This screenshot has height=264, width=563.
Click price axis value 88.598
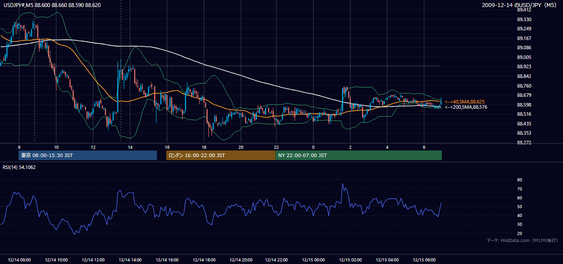point(524,105)
